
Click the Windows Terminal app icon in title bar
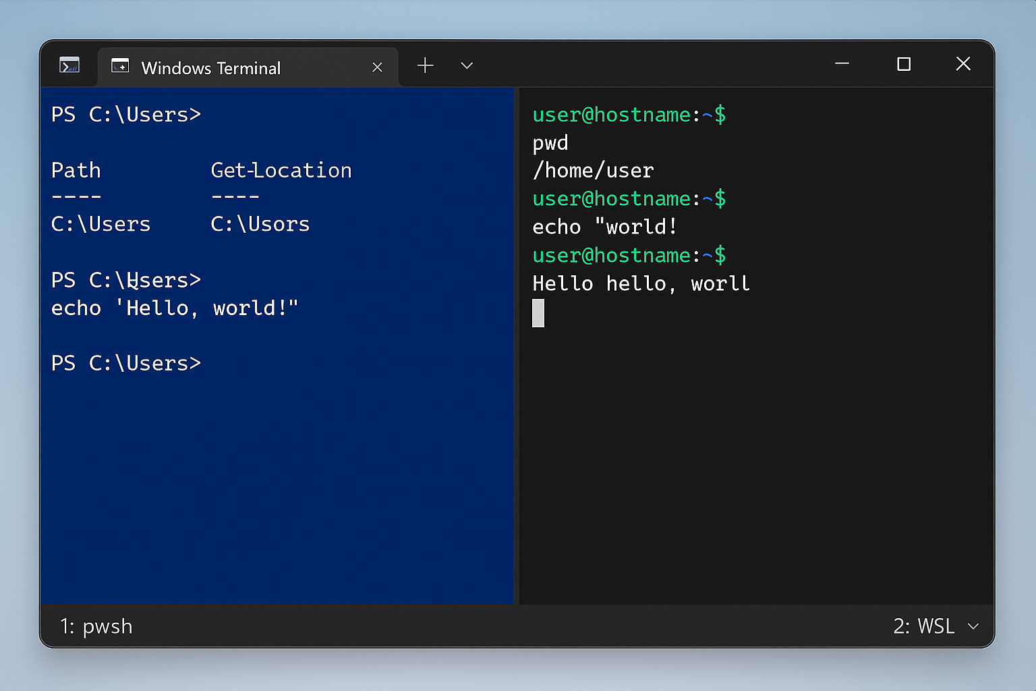pos(69,65)
